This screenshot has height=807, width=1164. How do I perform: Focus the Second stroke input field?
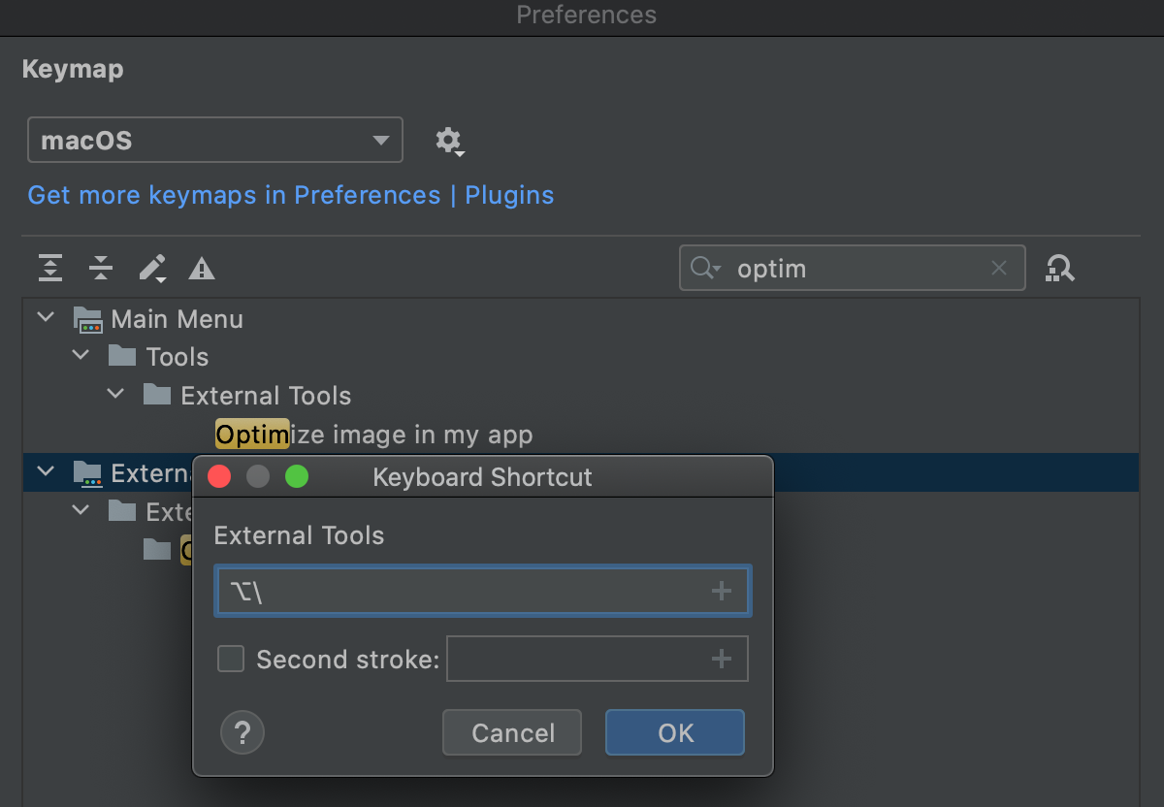pyautogui.click(x=598, y=660)
